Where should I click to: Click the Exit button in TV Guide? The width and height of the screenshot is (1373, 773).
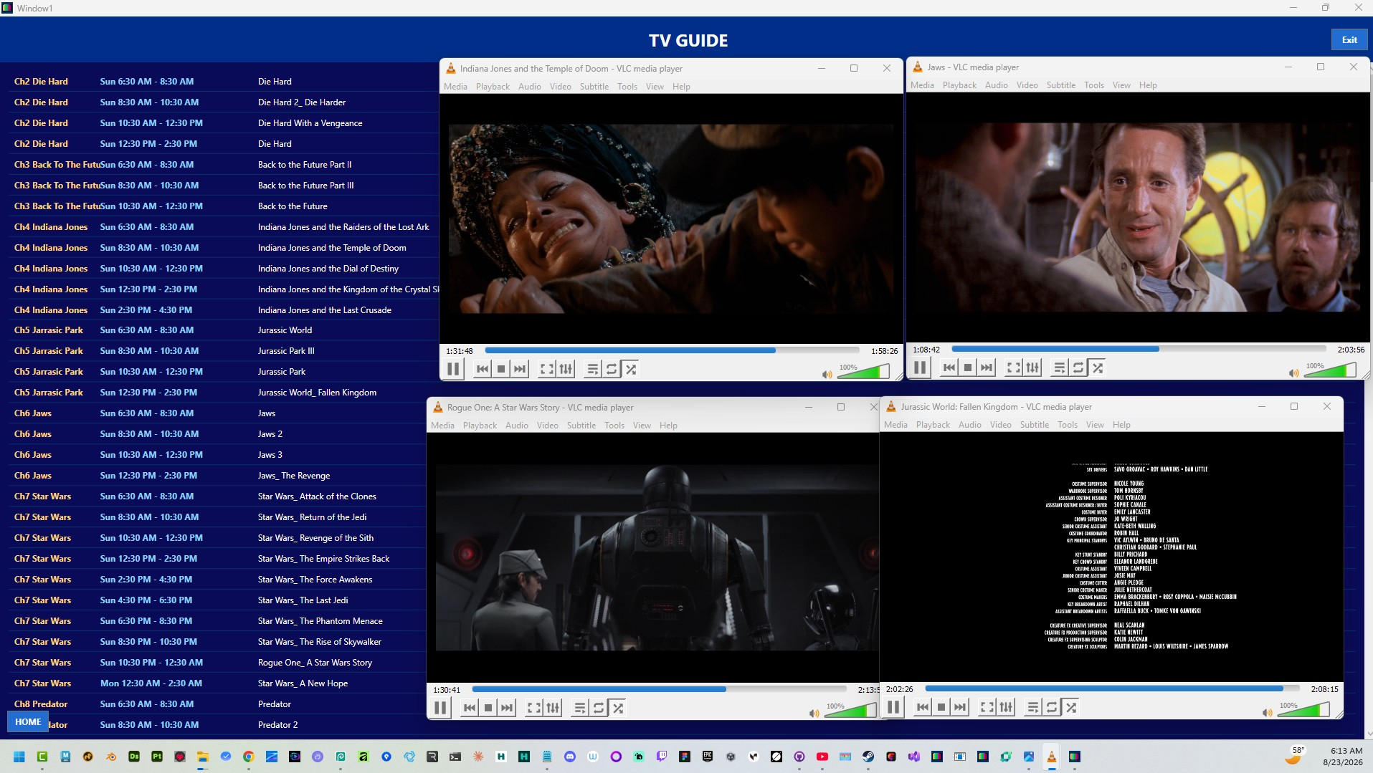click(1349, 40)
